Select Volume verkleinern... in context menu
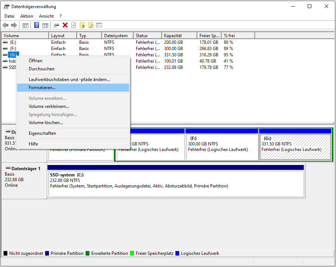336x267 pixels. click(49, 106)
